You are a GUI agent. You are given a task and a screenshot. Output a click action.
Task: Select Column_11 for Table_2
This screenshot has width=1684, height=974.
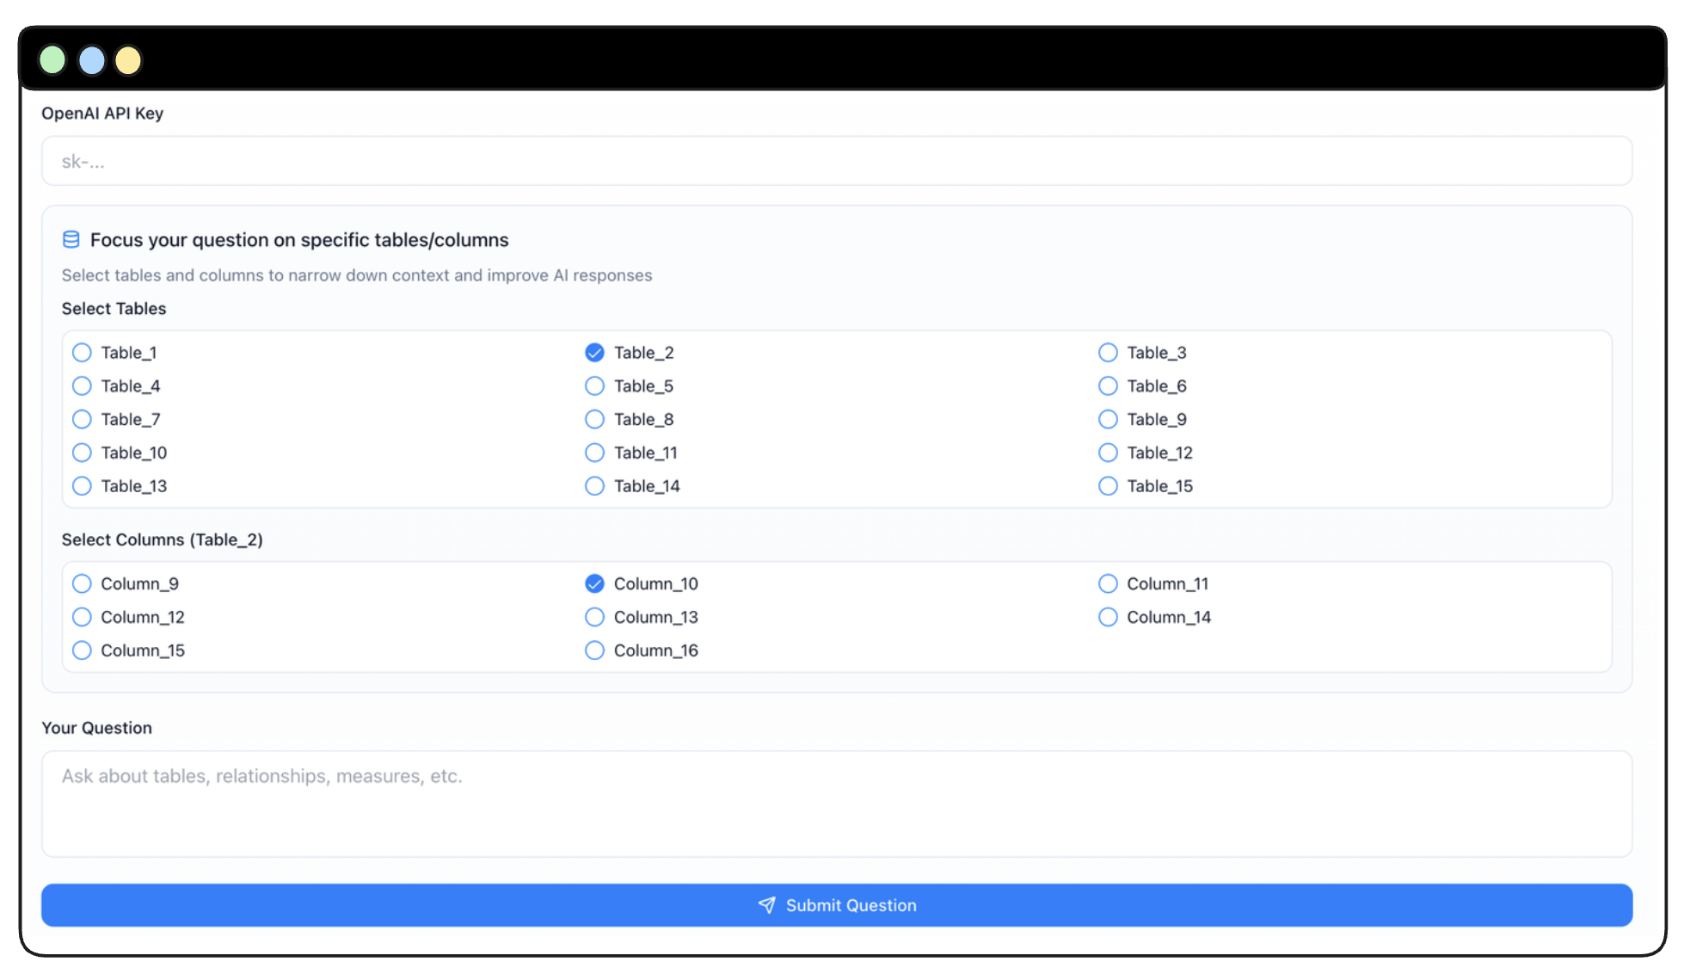point(1108,583)
